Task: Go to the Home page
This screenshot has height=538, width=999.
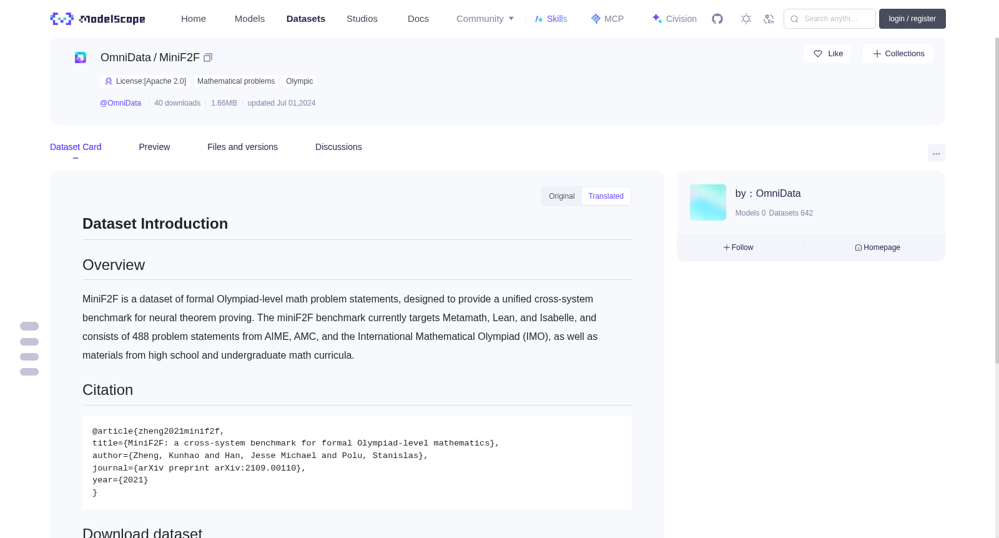Action: [x=194, y=19]
